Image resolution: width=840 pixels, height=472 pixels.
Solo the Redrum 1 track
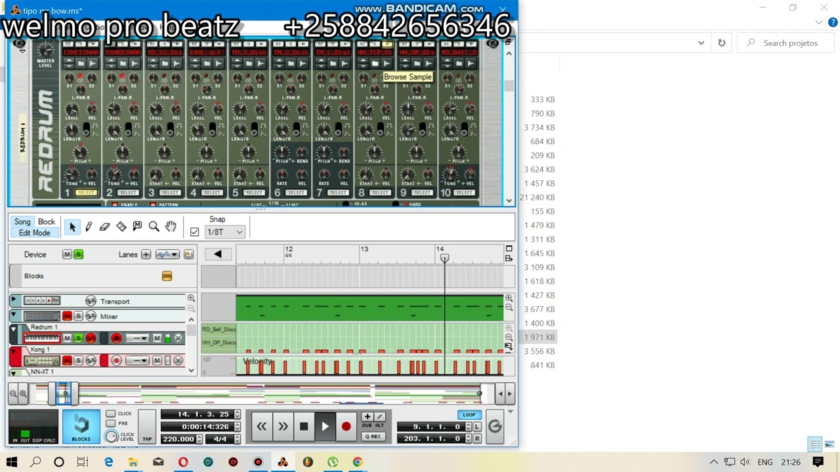pyautogui.click(x=78, y=338)
